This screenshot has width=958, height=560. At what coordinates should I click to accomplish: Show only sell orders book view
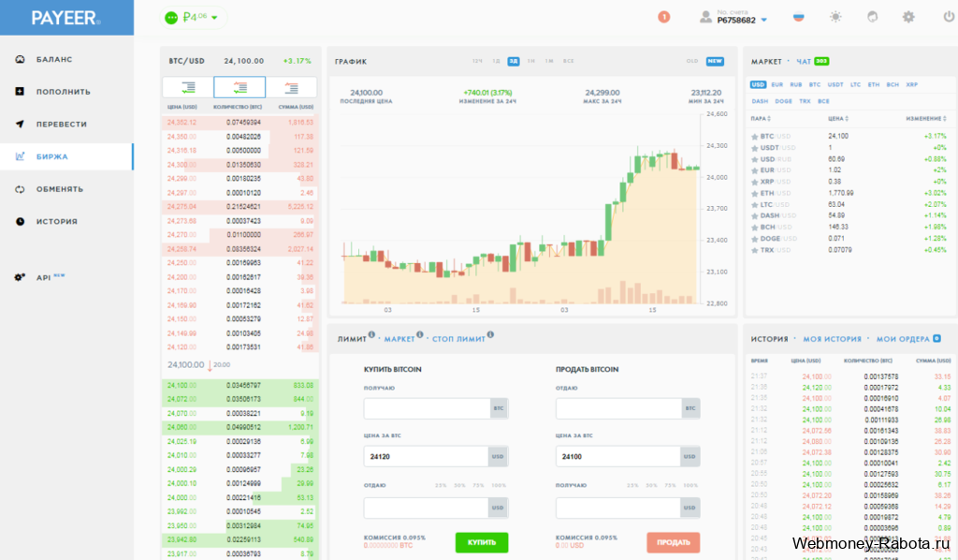[292, 87]
